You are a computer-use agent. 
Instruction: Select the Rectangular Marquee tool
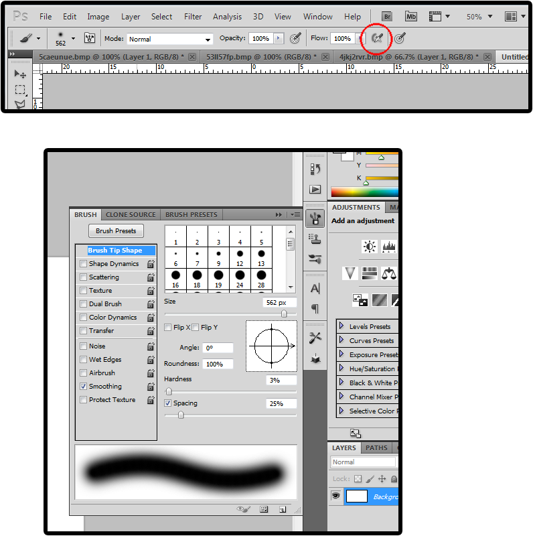(21, 89)
